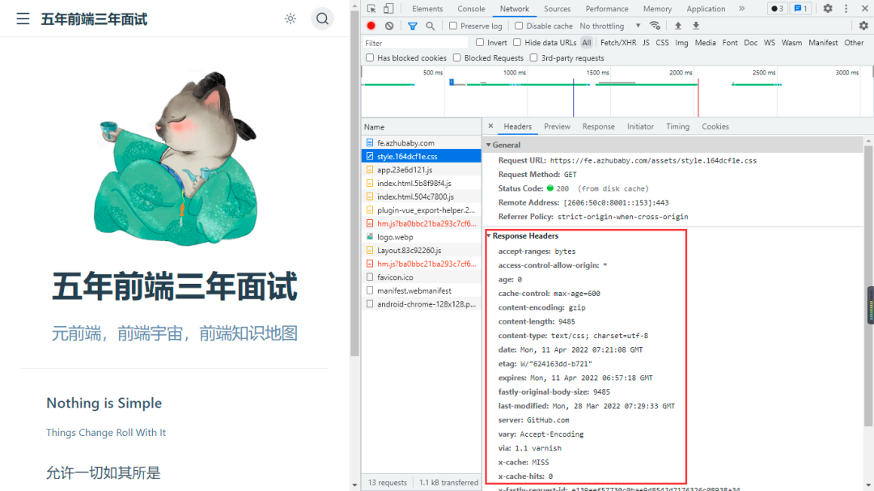The height and width of the screenshot is (491, 874).
Task: Close the request details pane
Action: coord(490,126)
